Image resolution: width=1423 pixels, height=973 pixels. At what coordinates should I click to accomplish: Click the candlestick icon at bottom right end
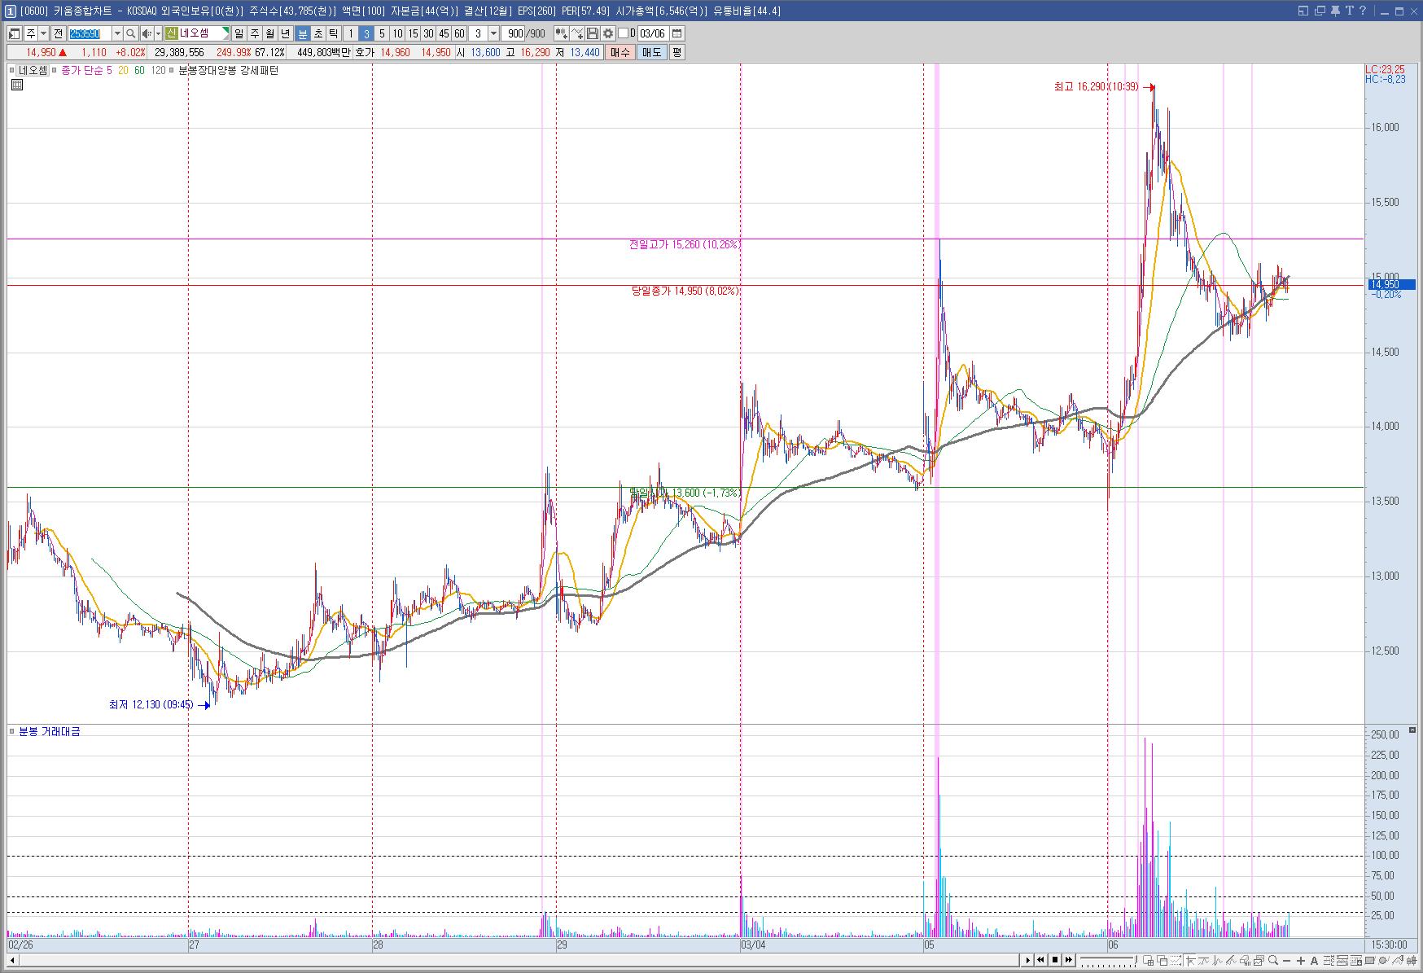[x=1412, y=961]
